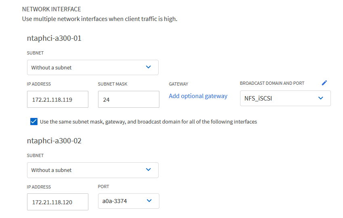Click the ntaphci-a300-02 node heading
This screenshot has height=218, width=343.
pyautogui.click(x=54, y=141)
